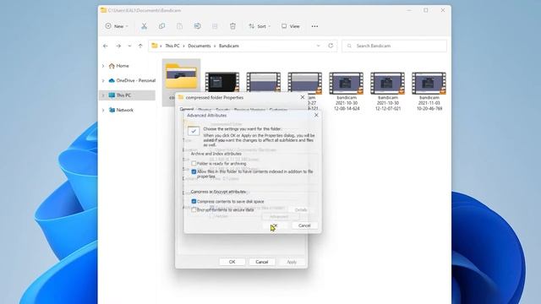The height and width of the screenshot is (304, 541).
Task: Open the Sort dropdown in the toolbar
Action: 260,26
